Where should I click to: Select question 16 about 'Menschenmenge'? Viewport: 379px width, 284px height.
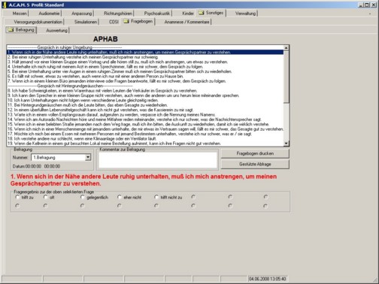pos(145,129)
